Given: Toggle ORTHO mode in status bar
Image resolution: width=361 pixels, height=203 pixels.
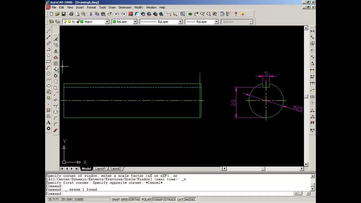Looking at the screenshot, I should (135, 200).
